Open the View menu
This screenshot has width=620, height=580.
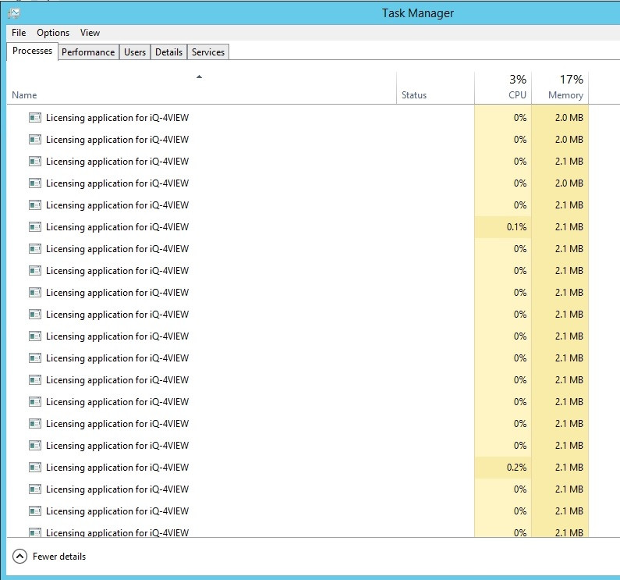pyautogui.click(x=90, y=33)
